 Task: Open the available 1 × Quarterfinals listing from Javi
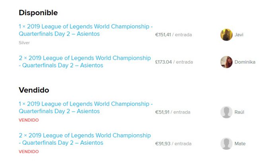pyautogui.click(x=86, y=30)
